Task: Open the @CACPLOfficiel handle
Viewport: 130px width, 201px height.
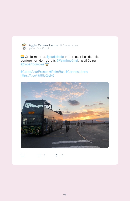Action: coord(39,49)
